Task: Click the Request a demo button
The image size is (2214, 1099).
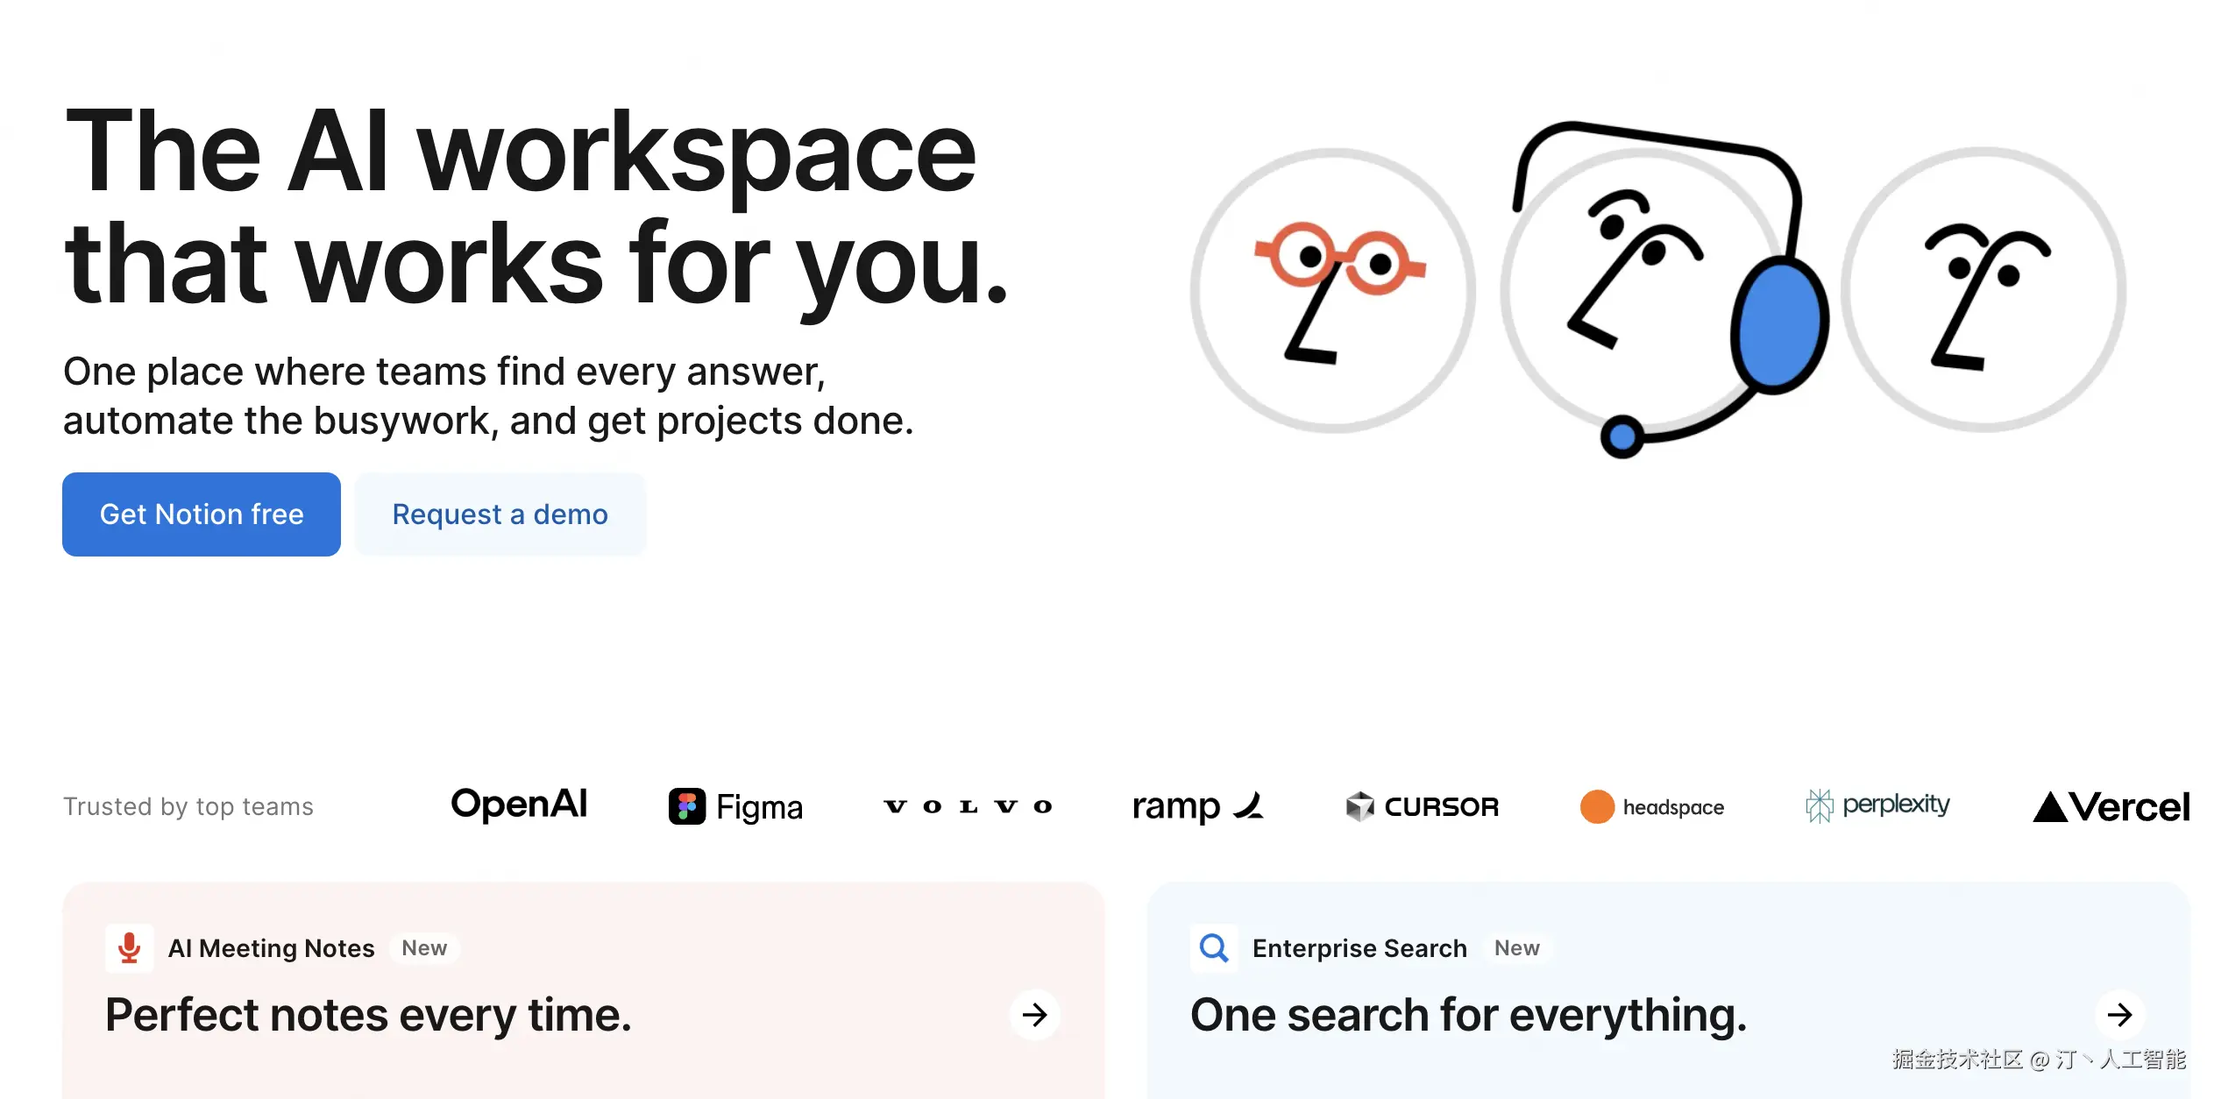Action: (500, 514)
